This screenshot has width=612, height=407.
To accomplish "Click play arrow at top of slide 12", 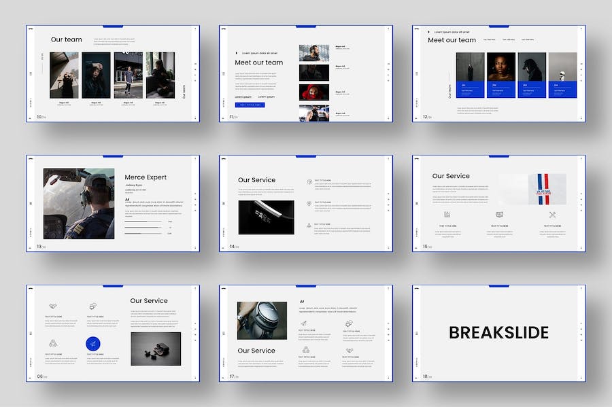I will click(428, 32).
